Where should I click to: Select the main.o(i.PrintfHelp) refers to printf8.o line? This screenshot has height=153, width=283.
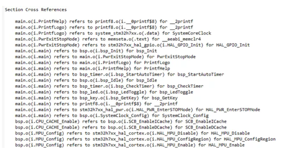pos(104,21)
